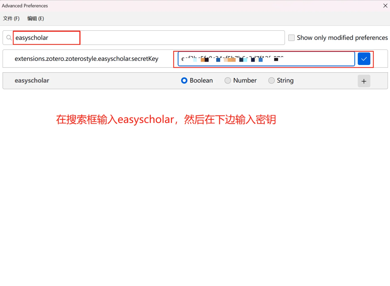Close the Advanced Preferences window
This screenshot has width=390, height=286.
[385, 6]
